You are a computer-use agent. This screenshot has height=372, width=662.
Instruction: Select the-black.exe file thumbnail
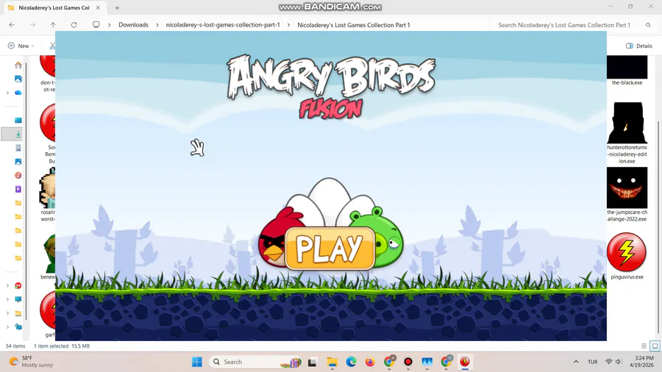click(627, 68)
